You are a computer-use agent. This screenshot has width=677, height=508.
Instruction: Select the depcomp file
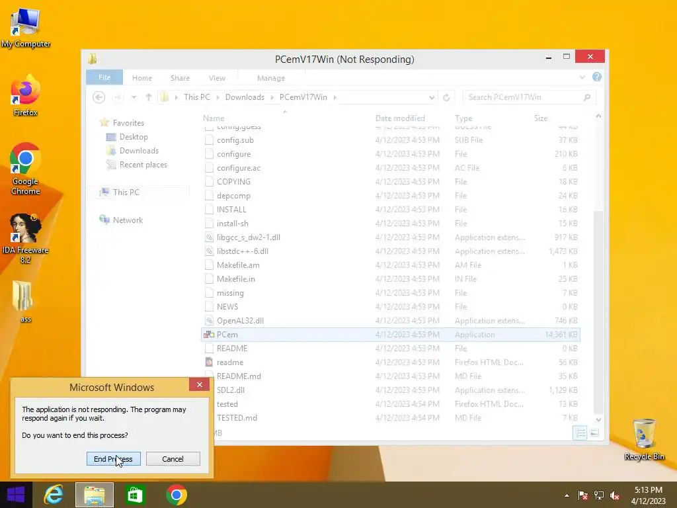[x=390, y=195]
